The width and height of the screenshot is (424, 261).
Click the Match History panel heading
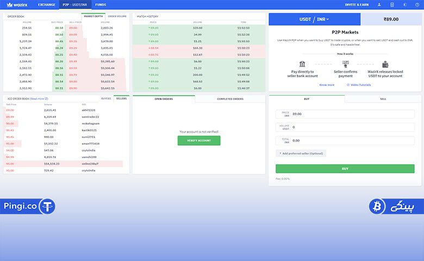click(x=148, y=16)
